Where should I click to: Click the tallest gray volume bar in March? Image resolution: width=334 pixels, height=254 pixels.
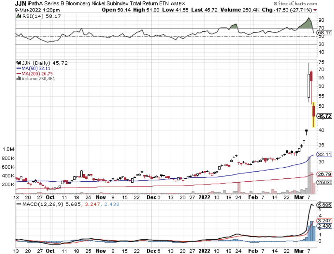coord(309,175)
